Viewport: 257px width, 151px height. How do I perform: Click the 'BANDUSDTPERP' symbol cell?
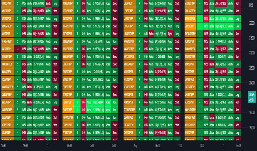[8, 110]
